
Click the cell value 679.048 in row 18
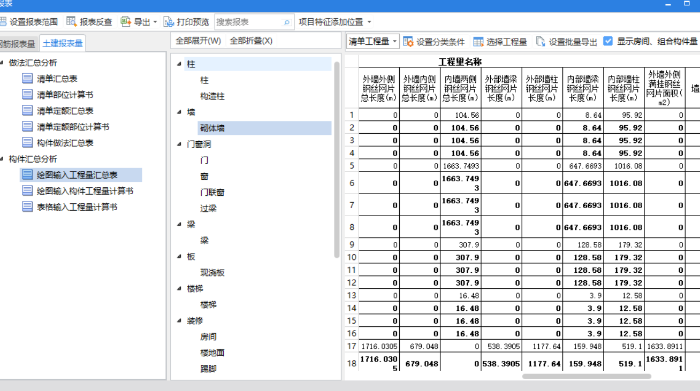[x=420, y=364]
